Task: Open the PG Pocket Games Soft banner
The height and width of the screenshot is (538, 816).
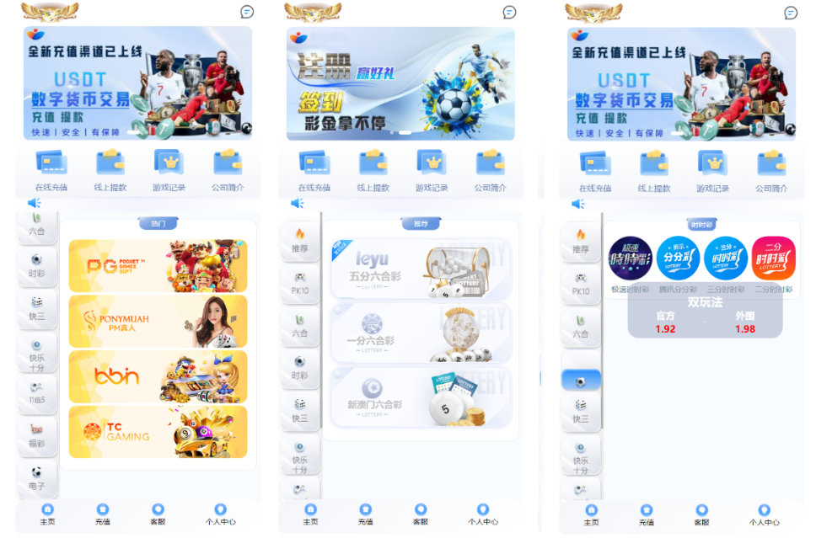Action: point(158,265)
